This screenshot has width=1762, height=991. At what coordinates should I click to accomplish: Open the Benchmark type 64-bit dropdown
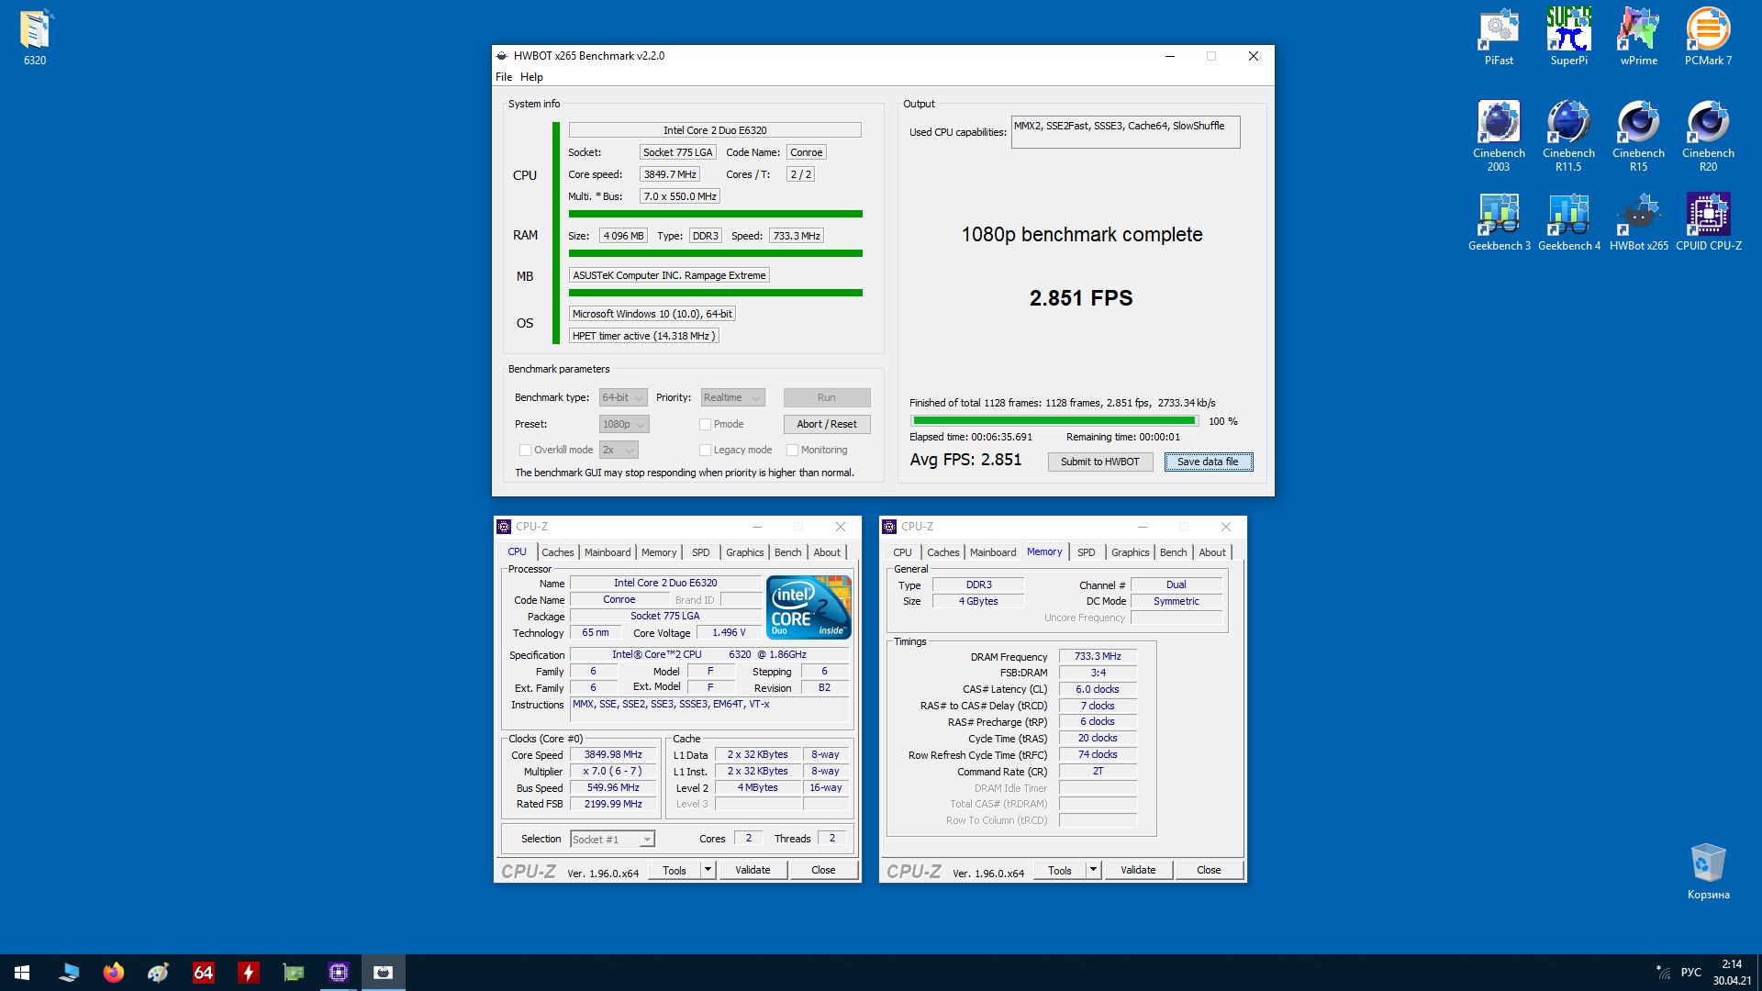click(623, 397)
